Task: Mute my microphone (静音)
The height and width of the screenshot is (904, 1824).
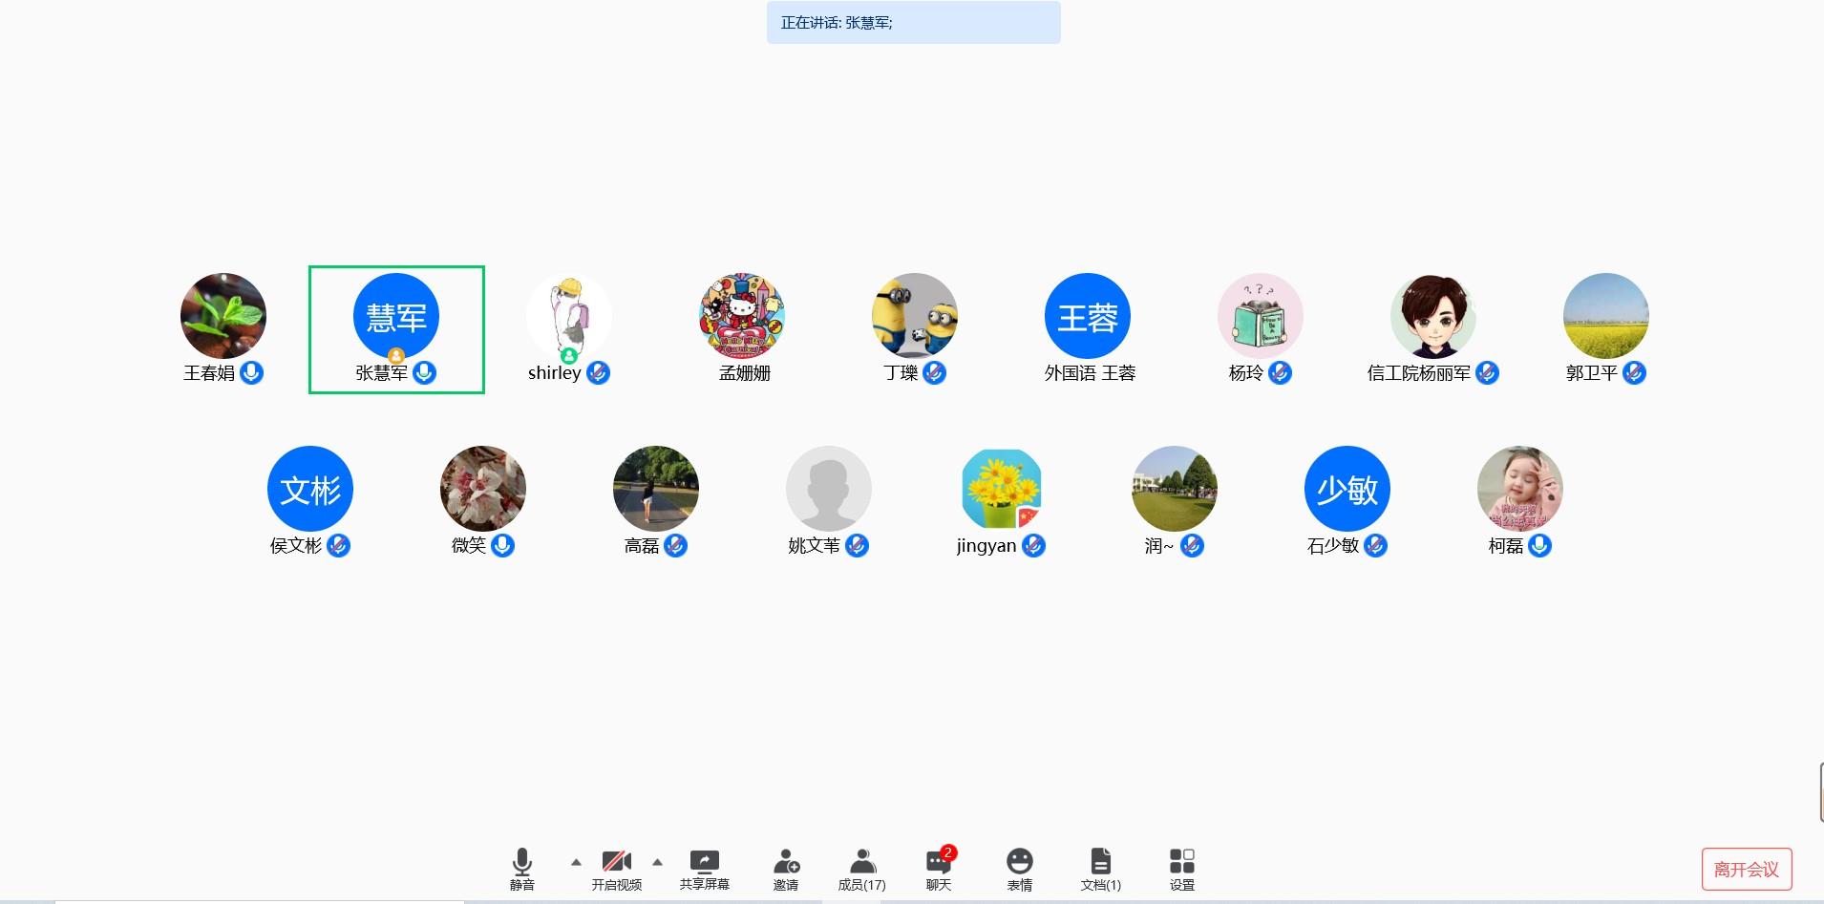Action: coord(521,869)
